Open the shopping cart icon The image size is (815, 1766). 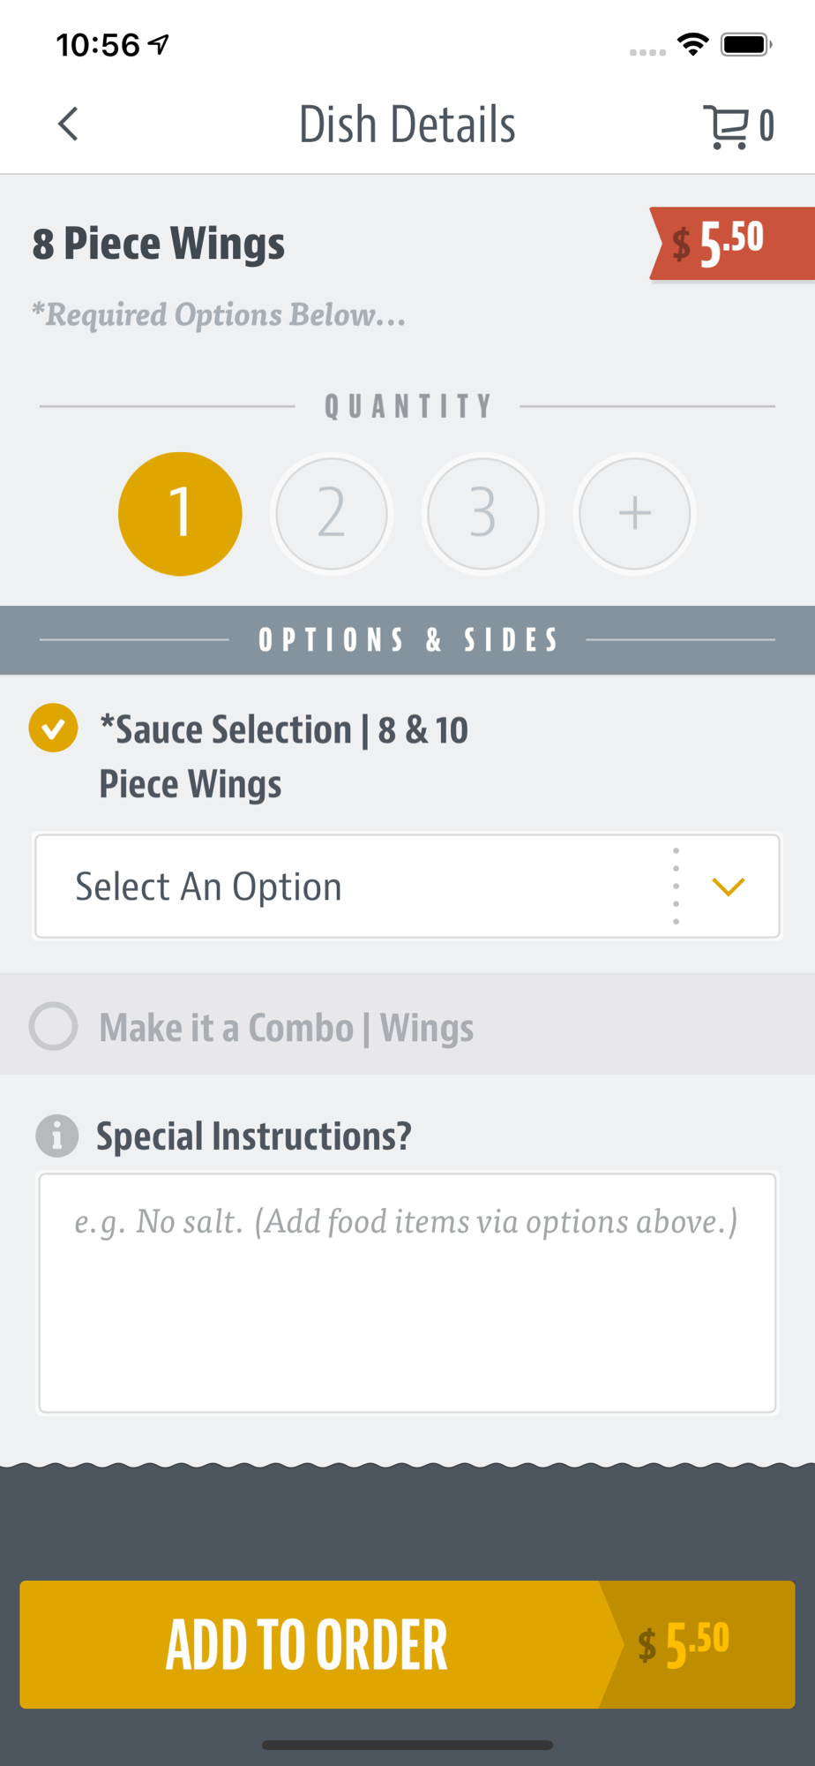tap(727, 126)
